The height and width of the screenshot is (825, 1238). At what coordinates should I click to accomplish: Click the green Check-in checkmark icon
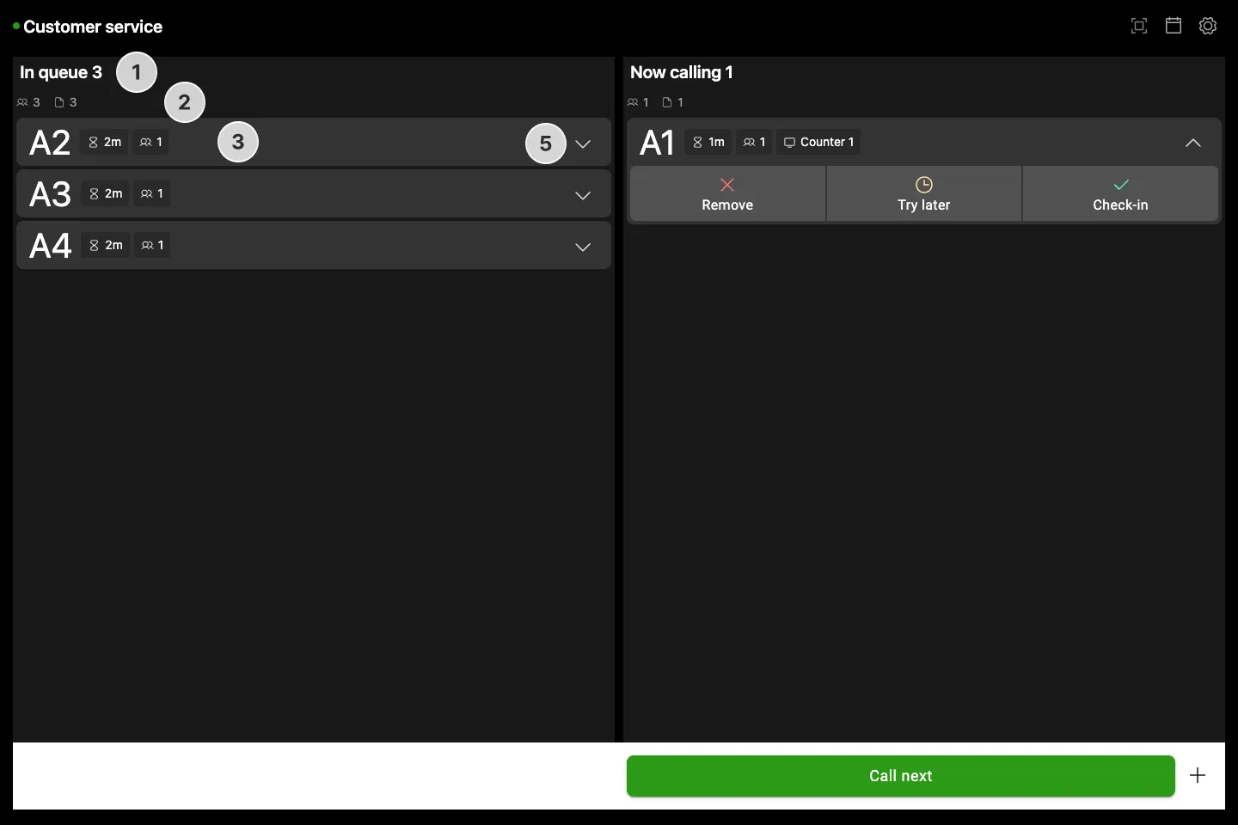click(x=1121, y=185)
